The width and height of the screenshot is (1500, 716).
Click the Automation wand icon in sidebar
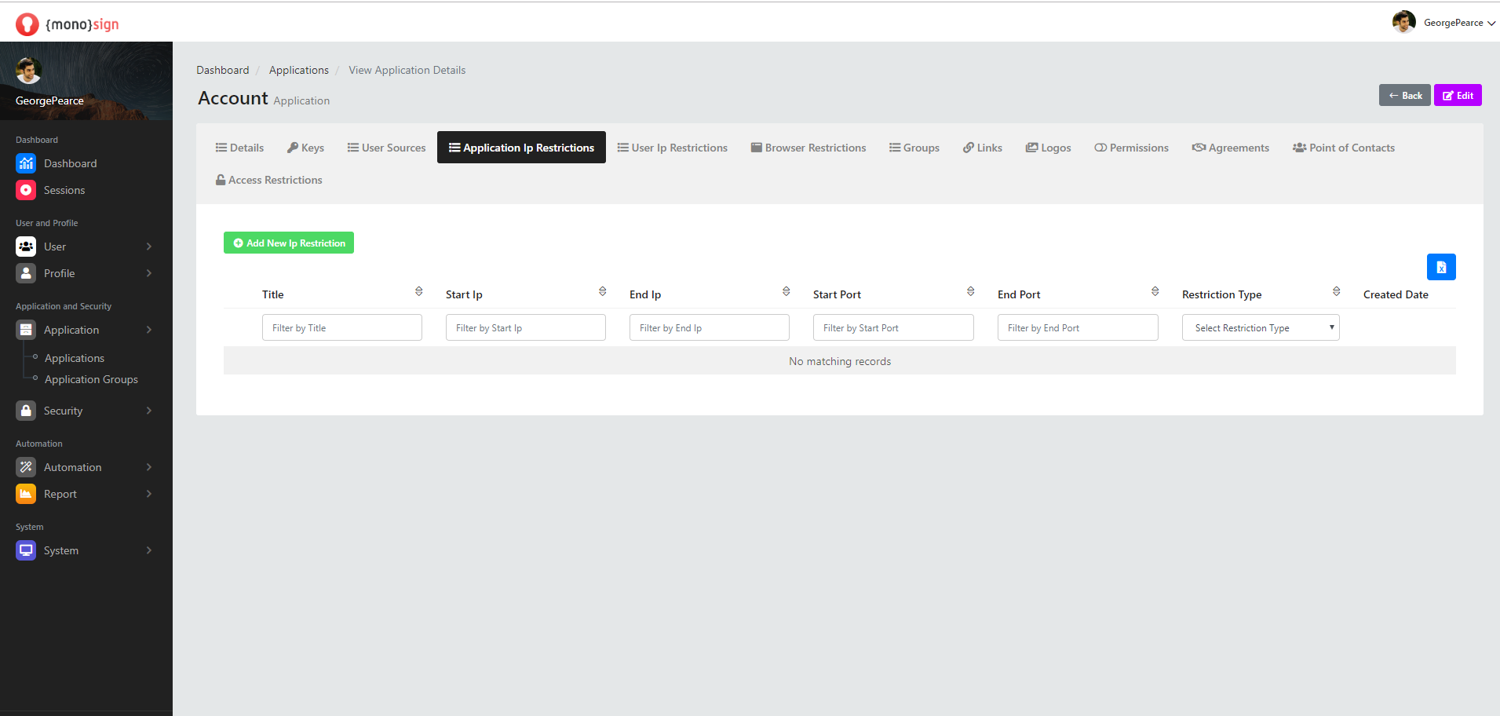click(x=26, y=467)
